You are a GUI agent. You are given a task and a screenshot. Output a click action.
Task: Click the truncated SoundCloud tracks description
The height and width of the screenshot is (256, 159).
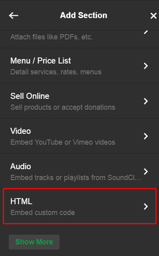[x=76, y=178]
